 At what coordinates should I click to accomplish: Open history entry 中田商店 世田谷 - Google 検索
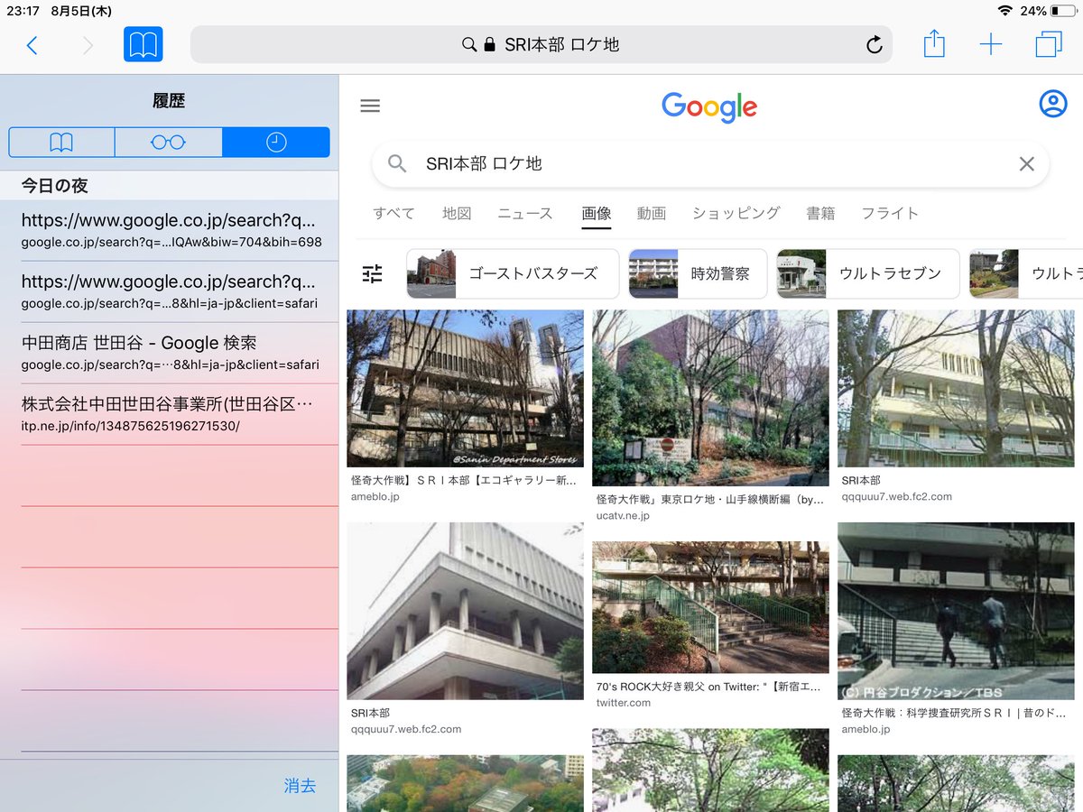pos(170,353)
